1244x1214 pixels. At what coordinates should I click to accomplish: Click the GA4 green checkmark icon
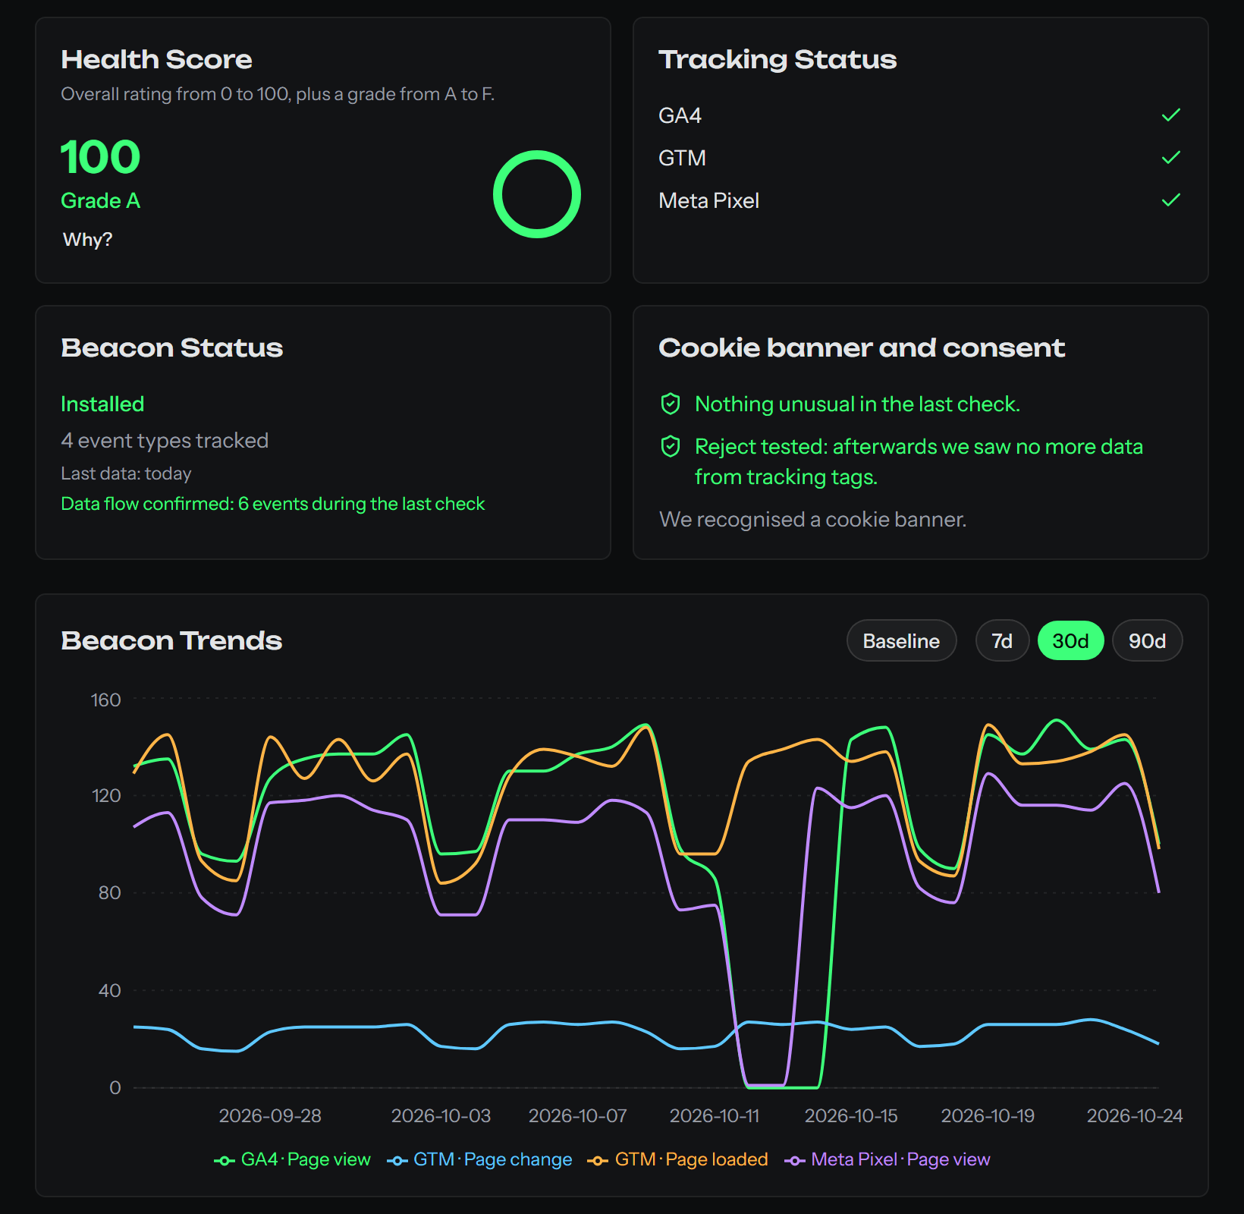tap(1171, 115)
